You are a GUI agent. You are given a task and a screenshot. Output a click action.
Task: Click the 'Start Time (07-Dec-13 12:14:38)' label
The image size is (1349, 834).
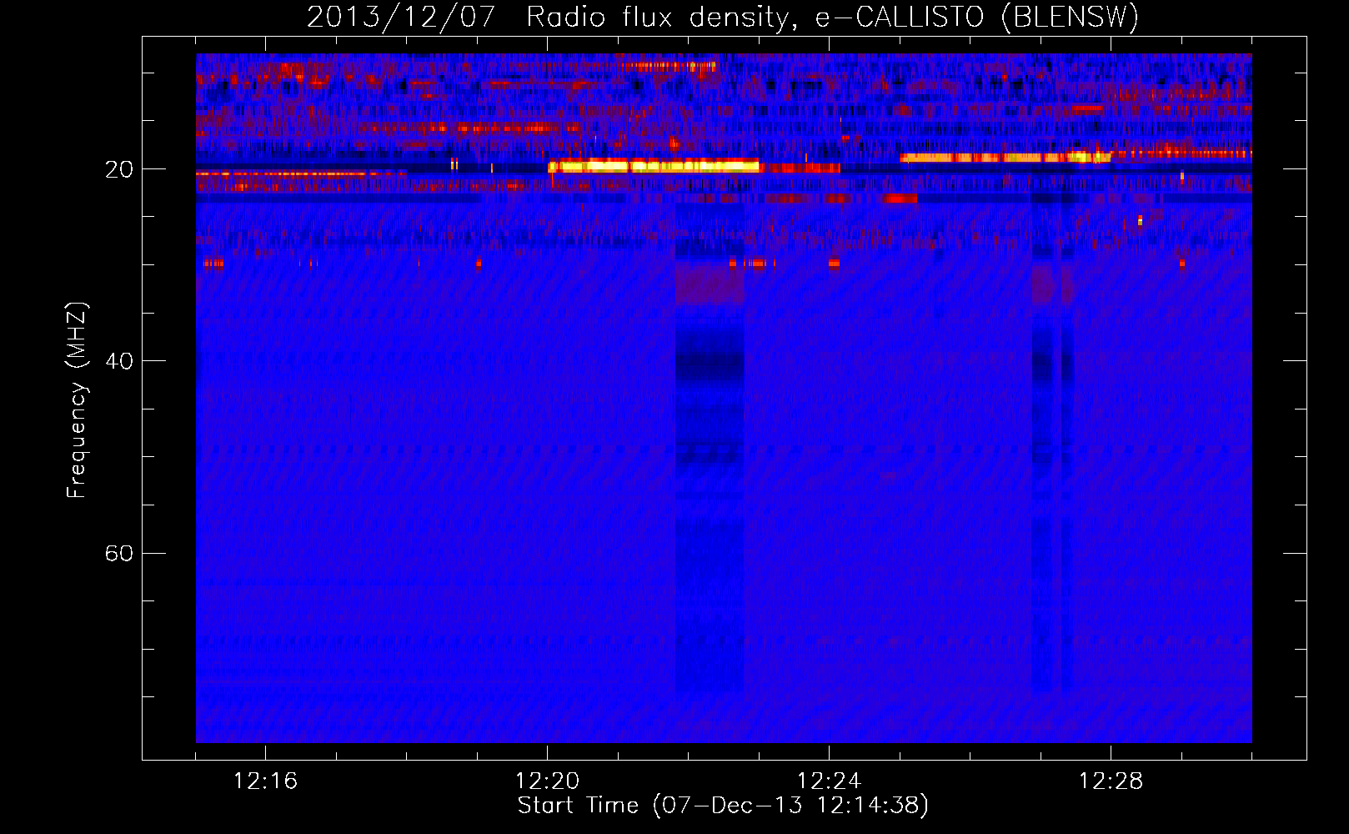(x=723, y=806)
